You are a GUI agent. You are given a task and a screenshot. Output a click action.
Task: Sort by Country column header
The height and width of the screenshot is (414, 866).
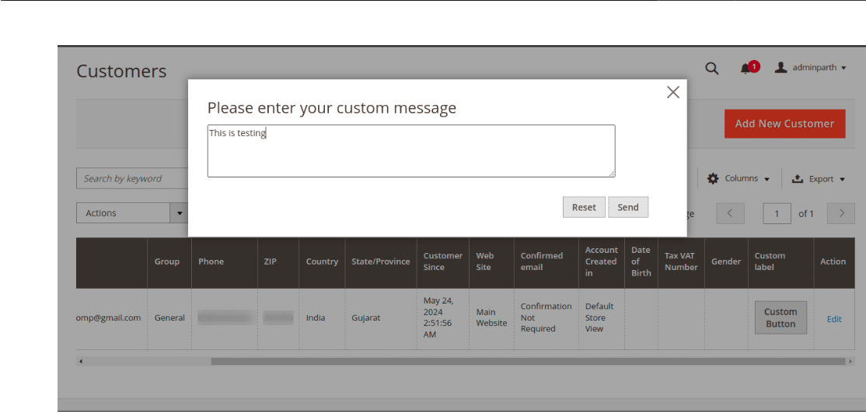[x=322, y=261]
